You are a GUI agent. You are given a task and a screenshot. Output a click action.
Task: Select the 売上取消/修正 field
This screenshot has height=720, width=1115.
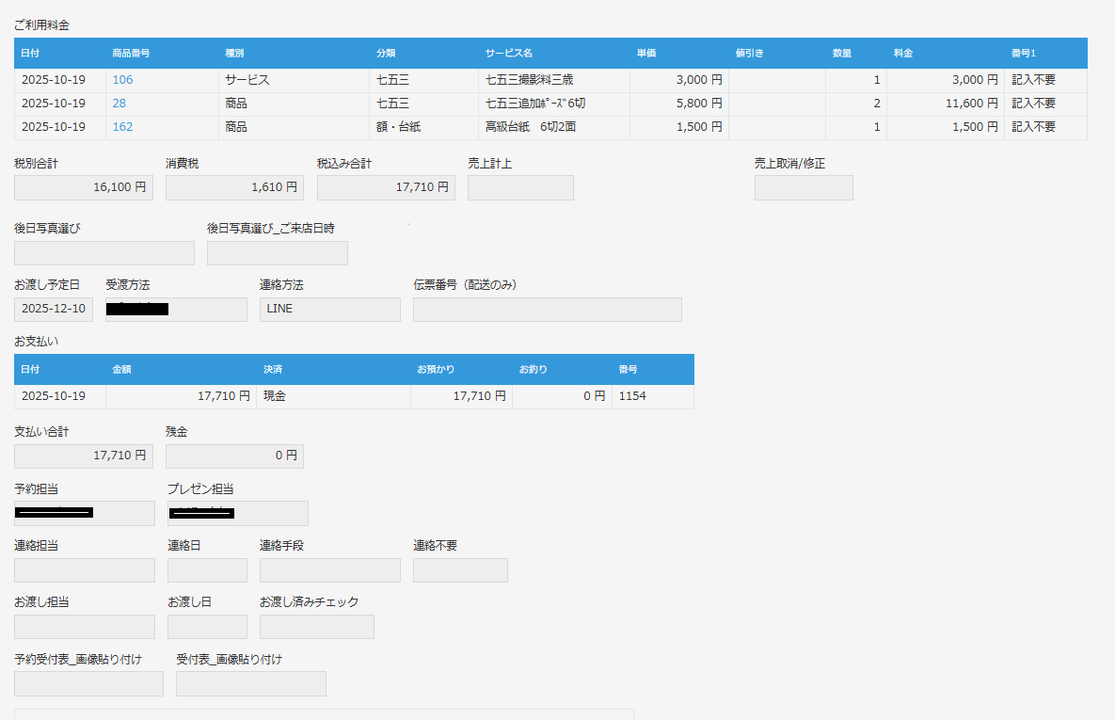pyautogui.click(x=804, y=187)
